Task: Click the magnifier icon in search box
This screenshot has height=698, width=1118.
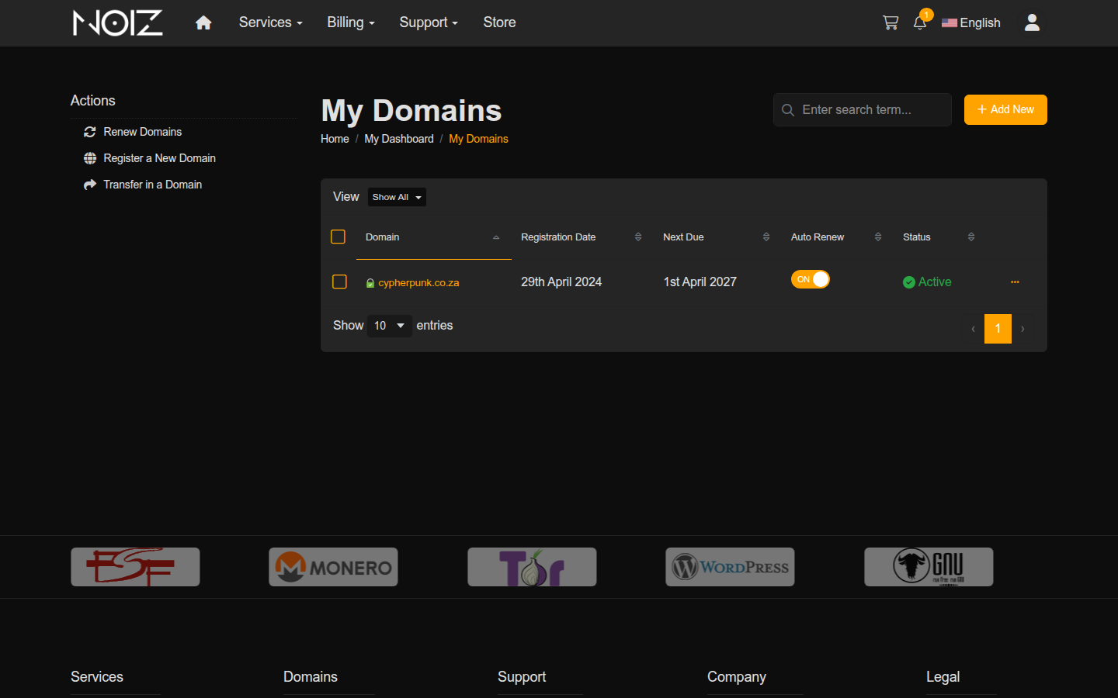Action: (787, 110)
